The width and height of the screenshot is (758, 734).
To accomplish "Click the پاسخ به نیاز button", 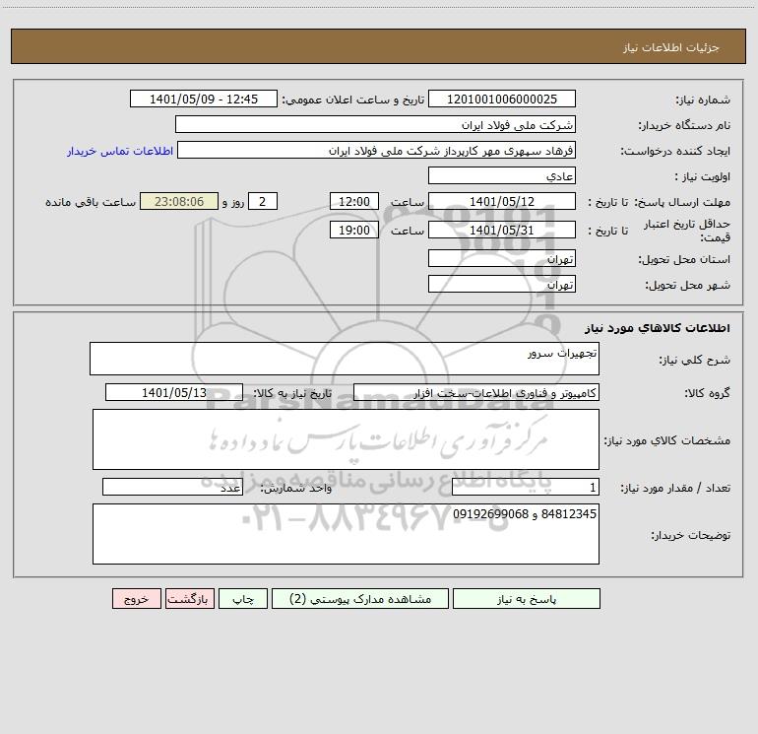I will click(527, 599).
